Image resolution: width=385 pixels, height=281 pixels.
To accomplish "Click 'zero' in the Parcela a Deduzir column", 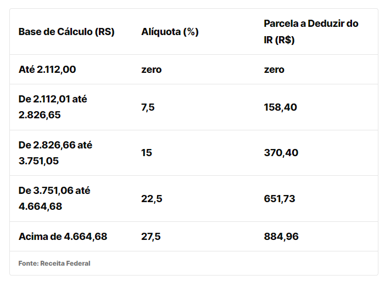I will (x=274, y=70).
